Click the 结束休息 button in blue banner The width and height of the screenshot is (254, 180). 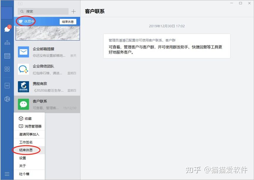pyautogui.click(x=68, y=21)
